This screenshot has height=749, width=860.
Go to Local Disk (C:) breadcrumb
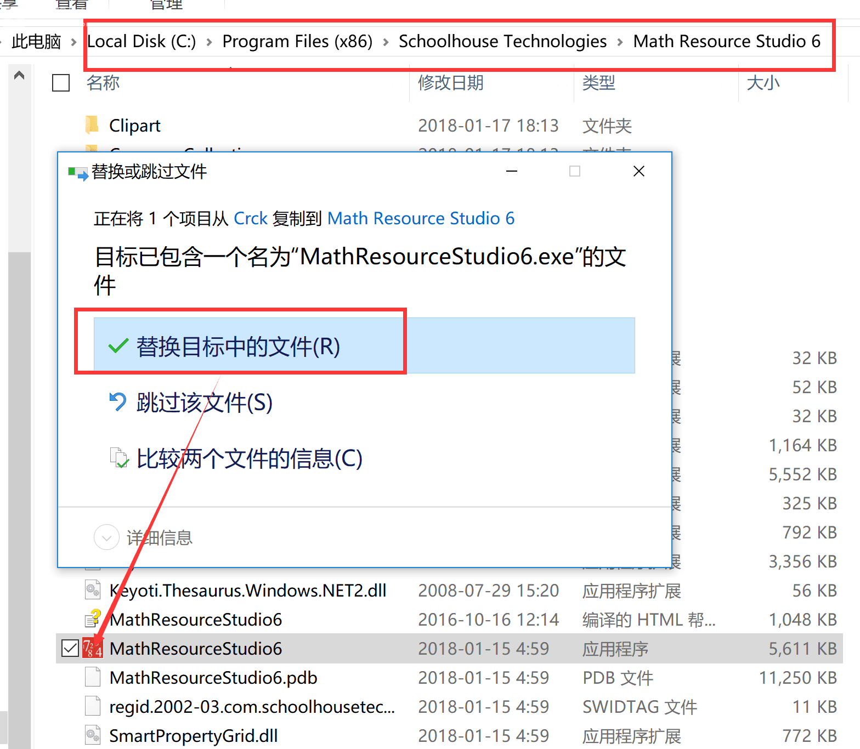pyautogui.click(x=142, y=41)
